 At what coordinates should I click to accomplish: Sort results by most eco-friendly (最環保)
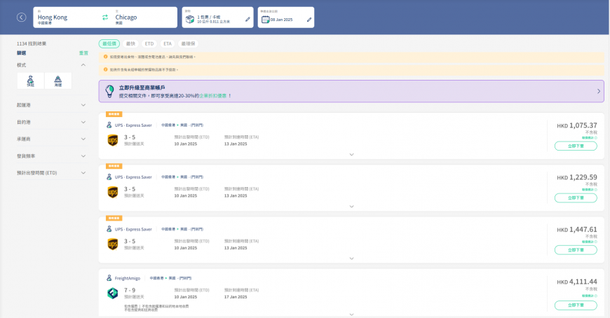[189, 43]
